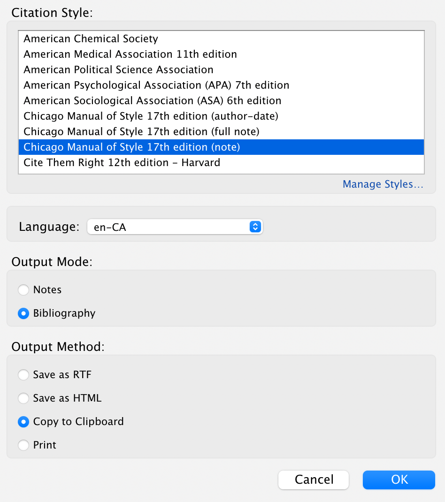Click the blue Language dropdown arrows
The image size is (445, 502).
point(255,227)
